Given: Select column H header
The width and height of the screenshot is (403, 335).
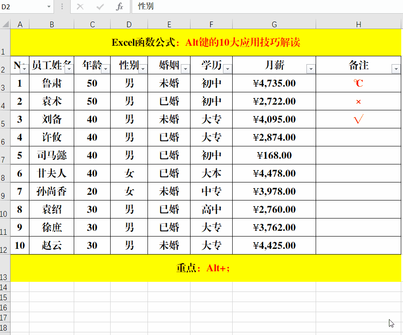Looking at the screenshot, I should [359, 25].
